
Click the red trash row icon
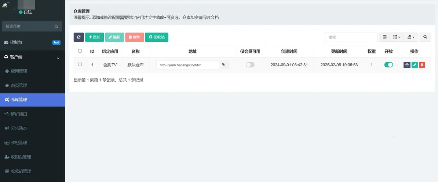tap(422, 65)
